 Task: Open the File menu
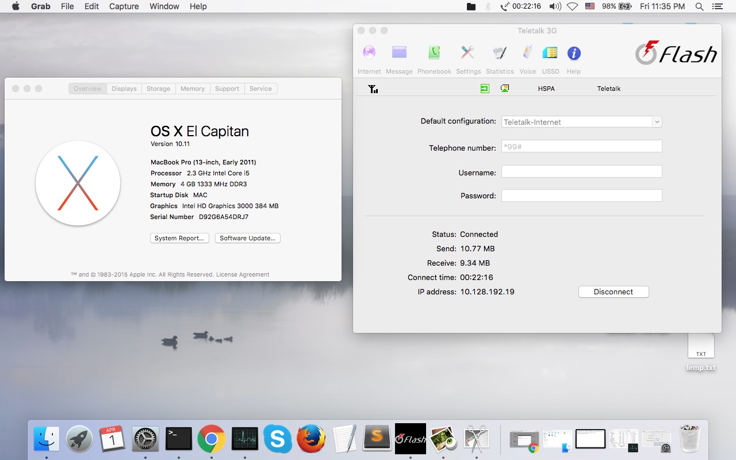[x=67, y=6]
